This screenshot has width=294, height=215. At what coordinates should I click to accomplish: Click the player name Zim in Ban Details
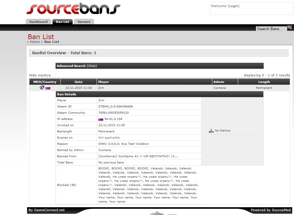pos(101,100)
